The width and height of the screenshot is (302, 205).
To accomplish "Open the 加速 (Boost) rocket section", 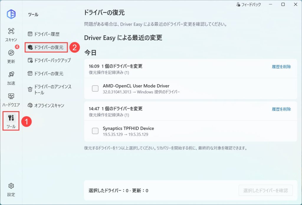I will coord(11,78).
